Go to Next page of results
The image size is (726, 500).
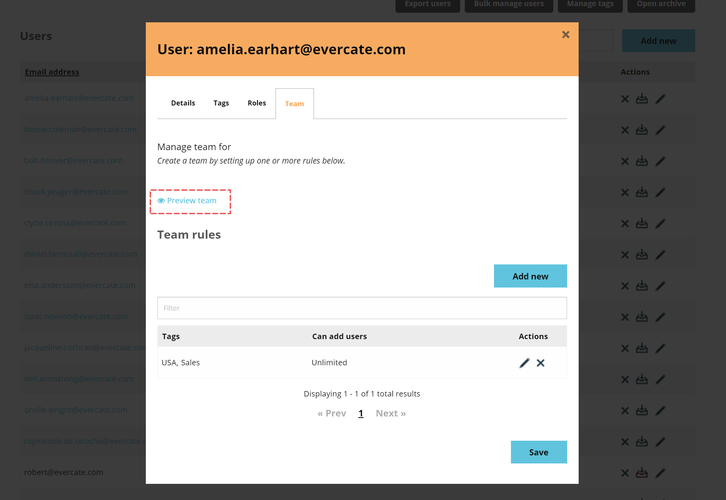click(x=391, y=413)
